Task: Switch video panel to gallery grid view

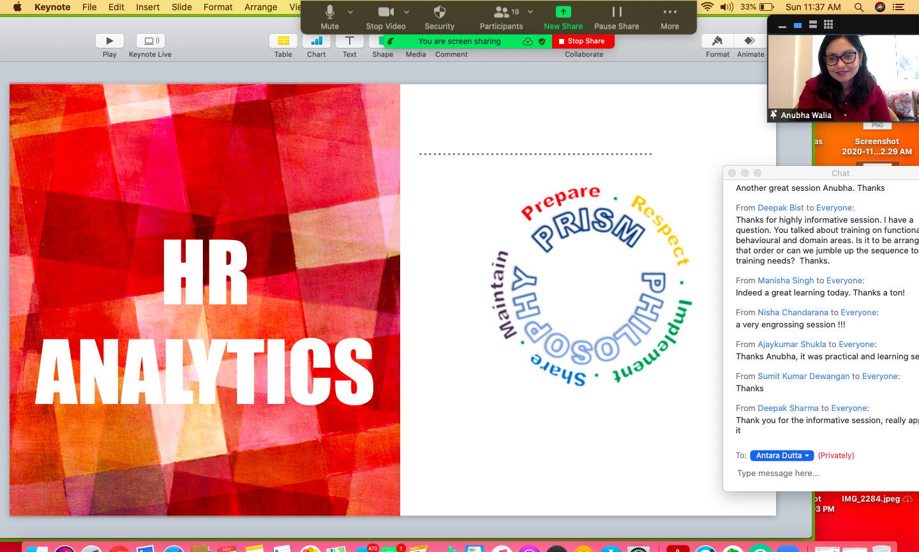Action: 828,25
